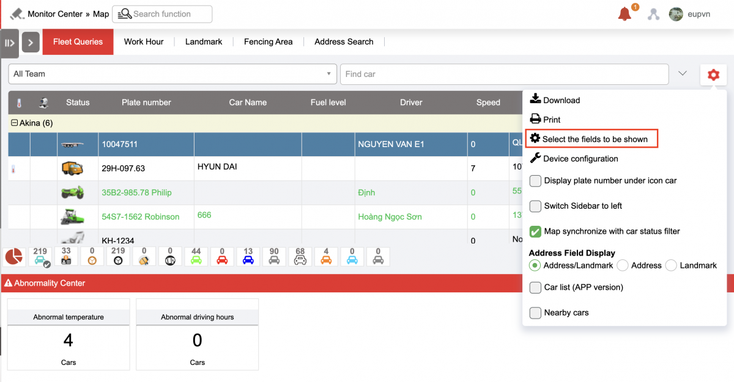Click the black circle status filter showing 219

[118, 256]
